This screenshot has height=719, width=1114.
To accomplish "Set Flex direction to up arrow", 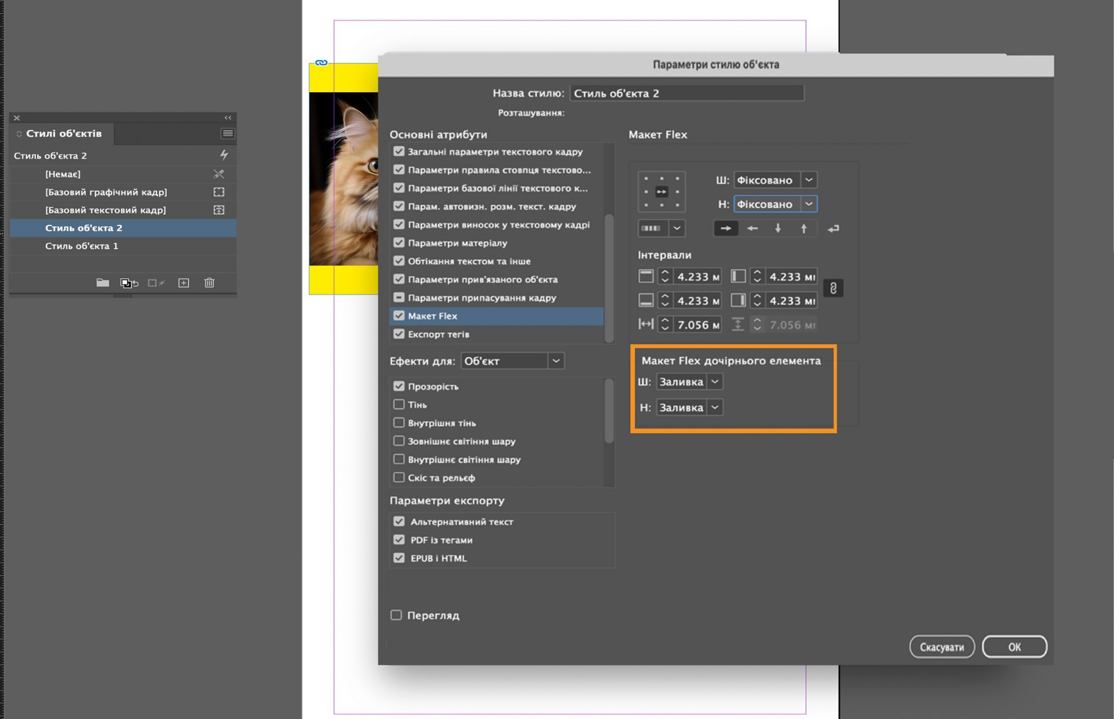I will [x=804, y=228].
